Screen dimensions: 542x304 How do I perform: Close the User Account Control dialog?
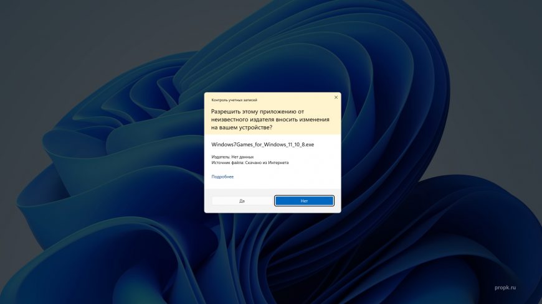click(x=336, y=98)
